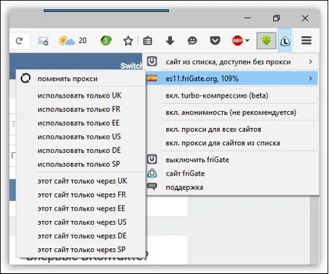
Task: Minimize the browser window
Action: coord(248,18)
